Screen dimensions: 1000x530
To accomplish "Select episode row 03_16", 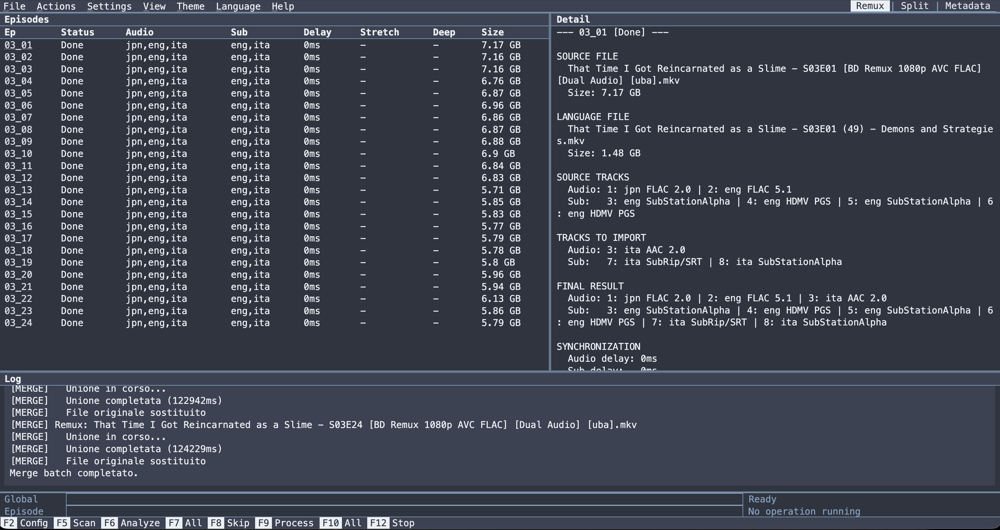I will tap(274, 226).
